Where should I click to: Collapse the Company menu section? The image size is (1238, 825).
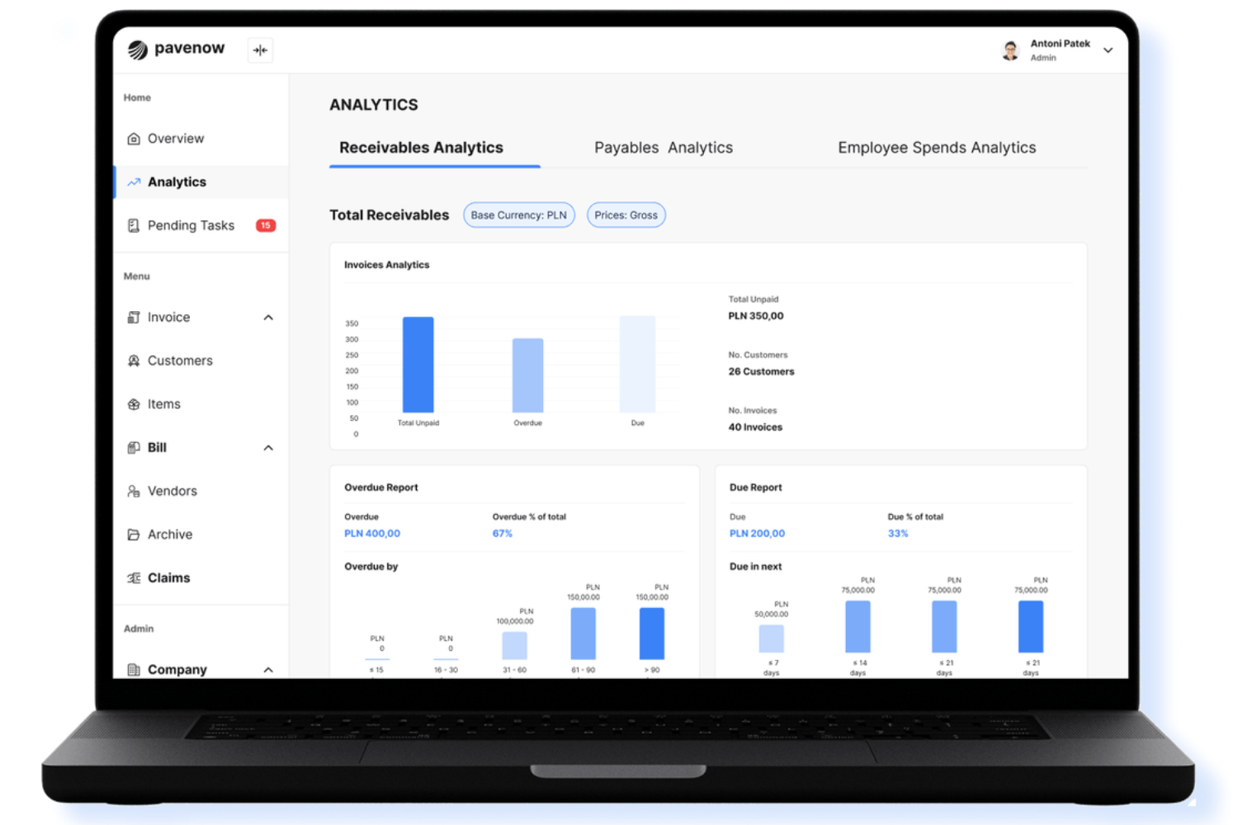pyautogui.click(x=268, y=670)
